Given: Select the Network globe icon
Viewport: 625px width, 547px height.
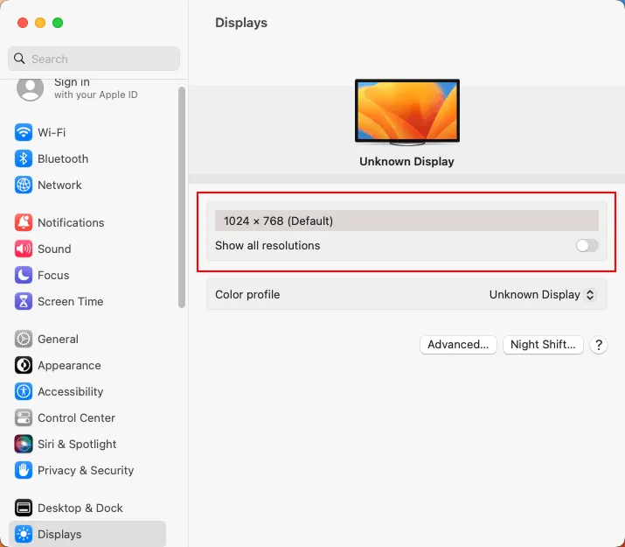Looking at the screenshot, I should pos(24,186).
